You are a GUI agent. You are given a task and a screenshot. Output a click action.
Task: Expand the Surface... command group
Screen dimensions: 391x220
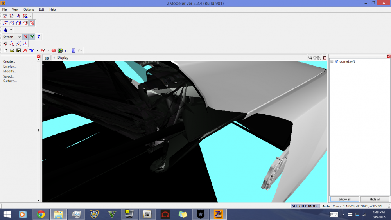click(10, 81)
